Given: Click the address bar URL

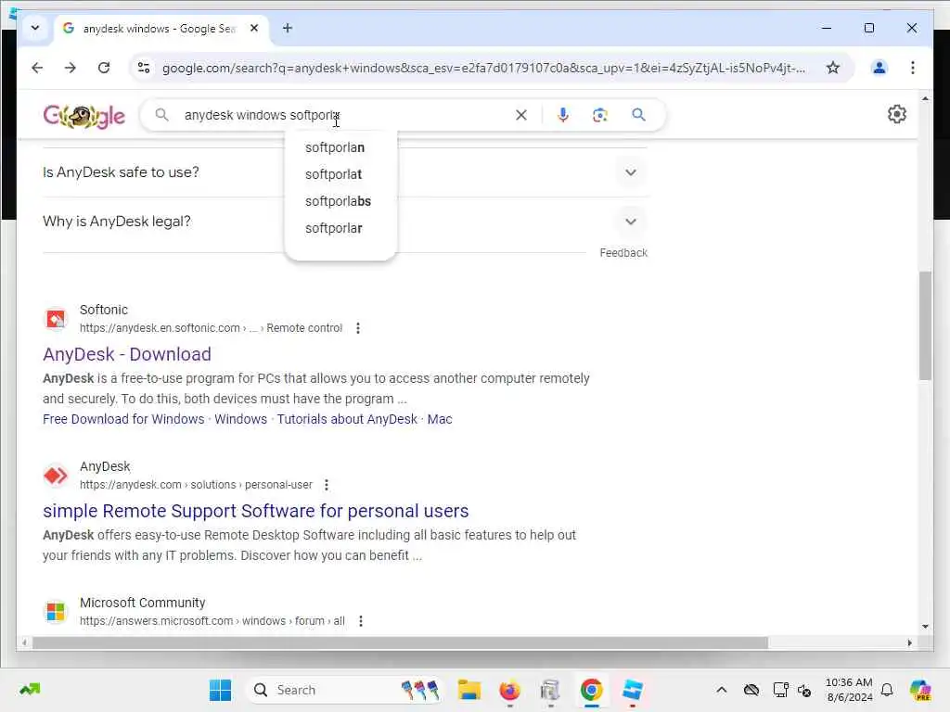Looking at the screenshot, I should [483, 68].
